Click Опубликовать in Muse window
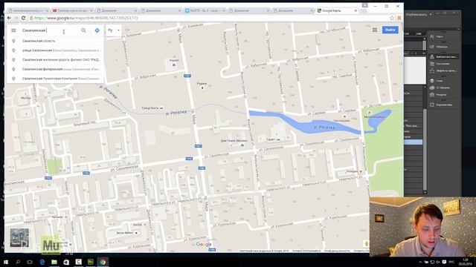 point(416,14)
